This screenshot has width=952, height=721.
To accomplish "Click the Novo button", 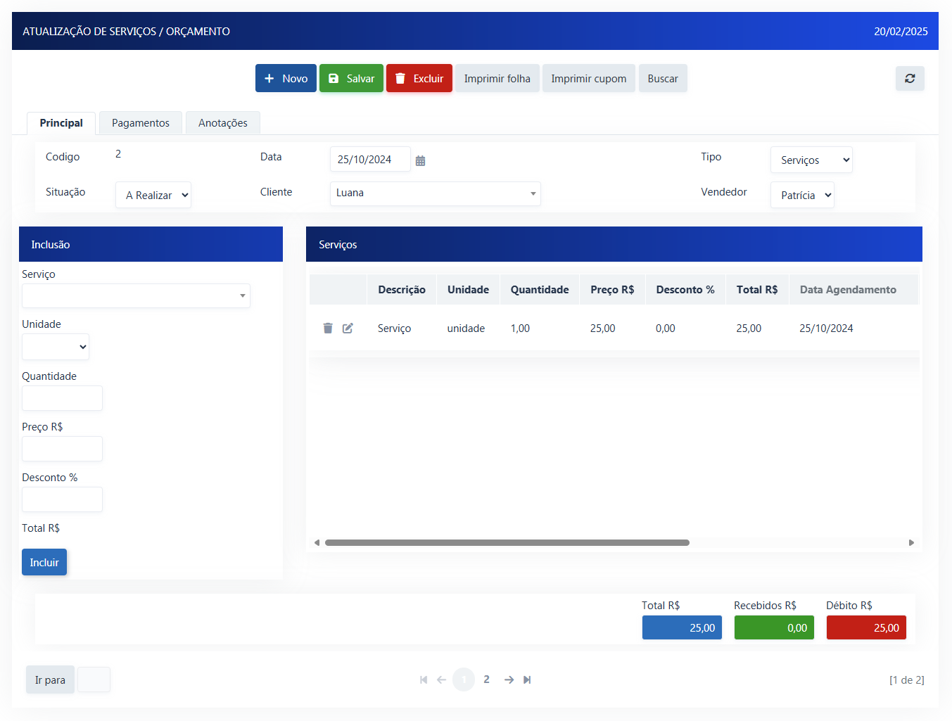I will (286, 78).
